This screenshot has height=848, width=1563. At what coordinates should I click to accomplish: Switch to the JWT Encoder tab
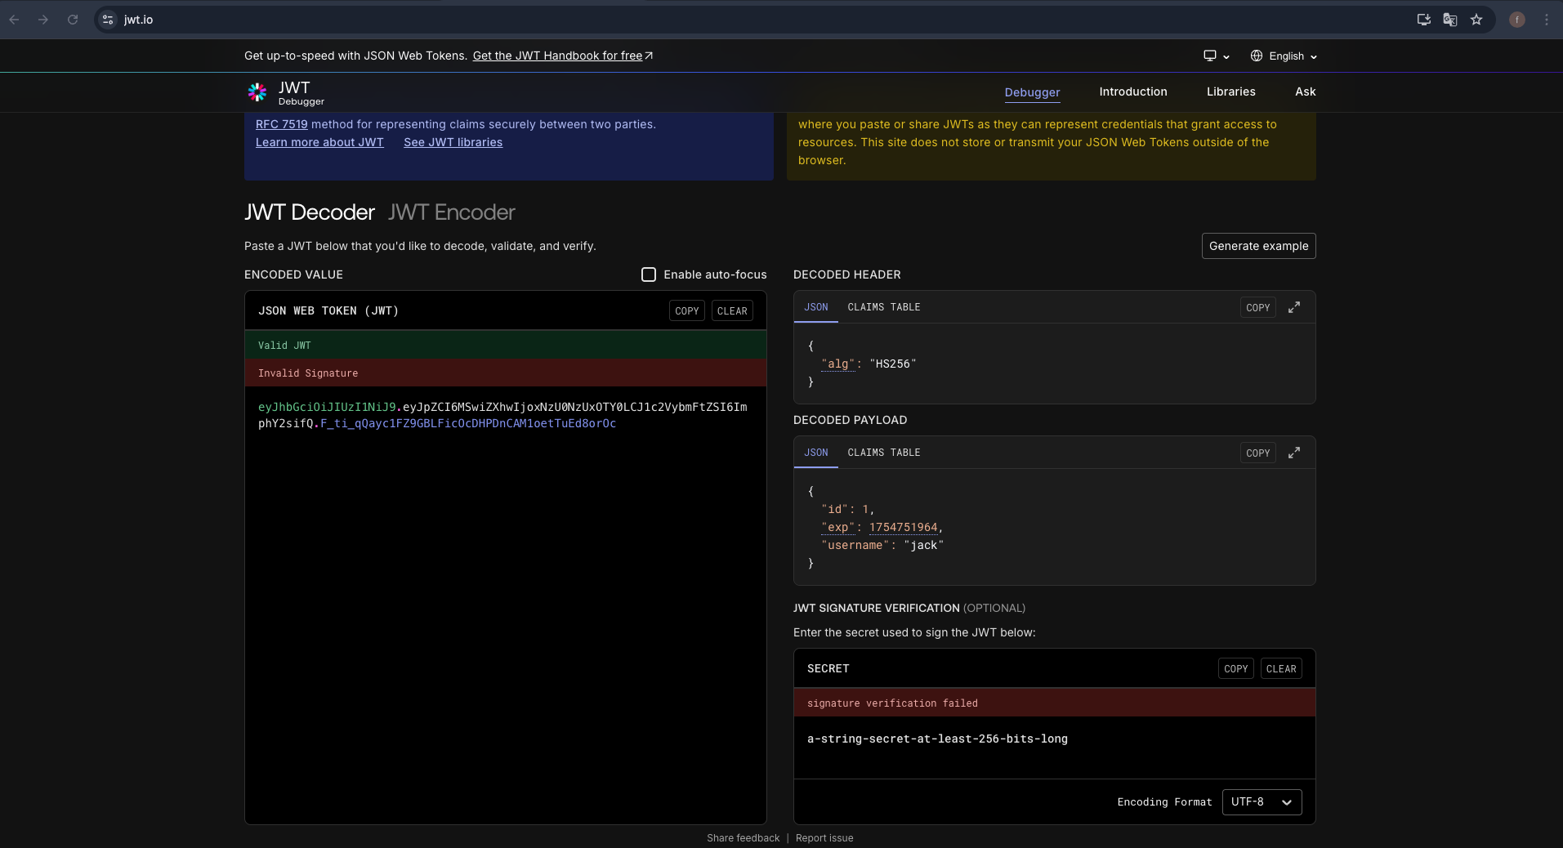click(x=451, y=212)
